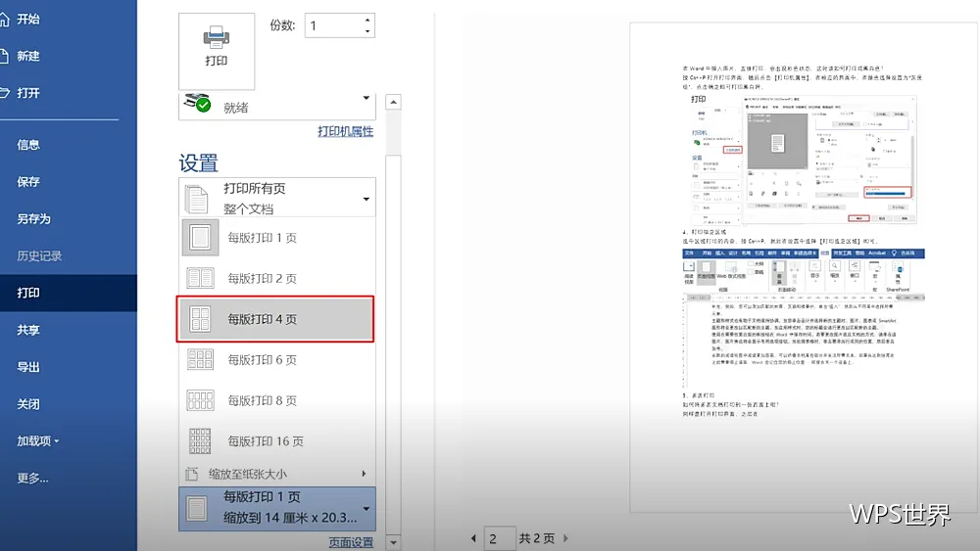Image resolution: width=980 pixels, height=551 pixels.
Task: Select 每版打印 6 页 option
Action: click(277, 359)
